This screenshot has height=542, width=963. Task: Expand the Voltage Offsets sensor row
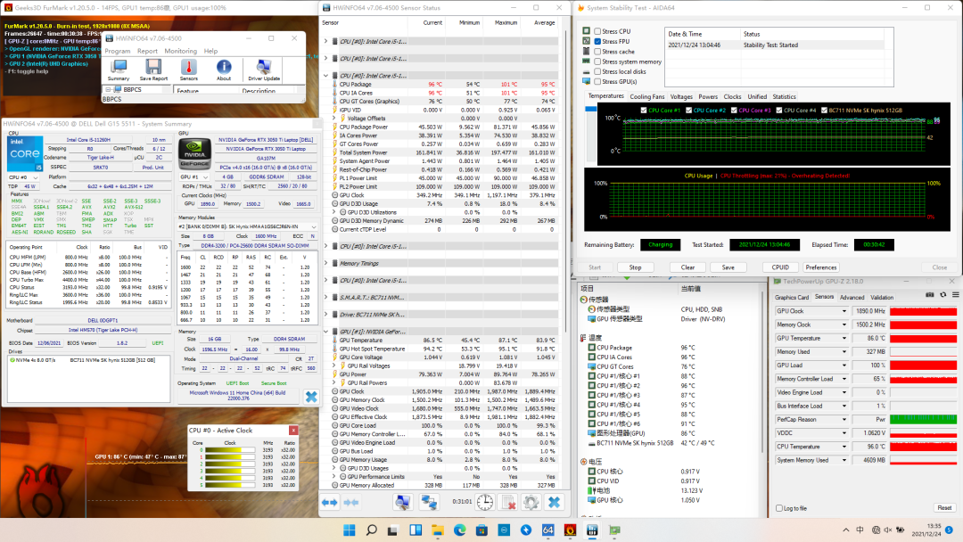pos(334,119)
